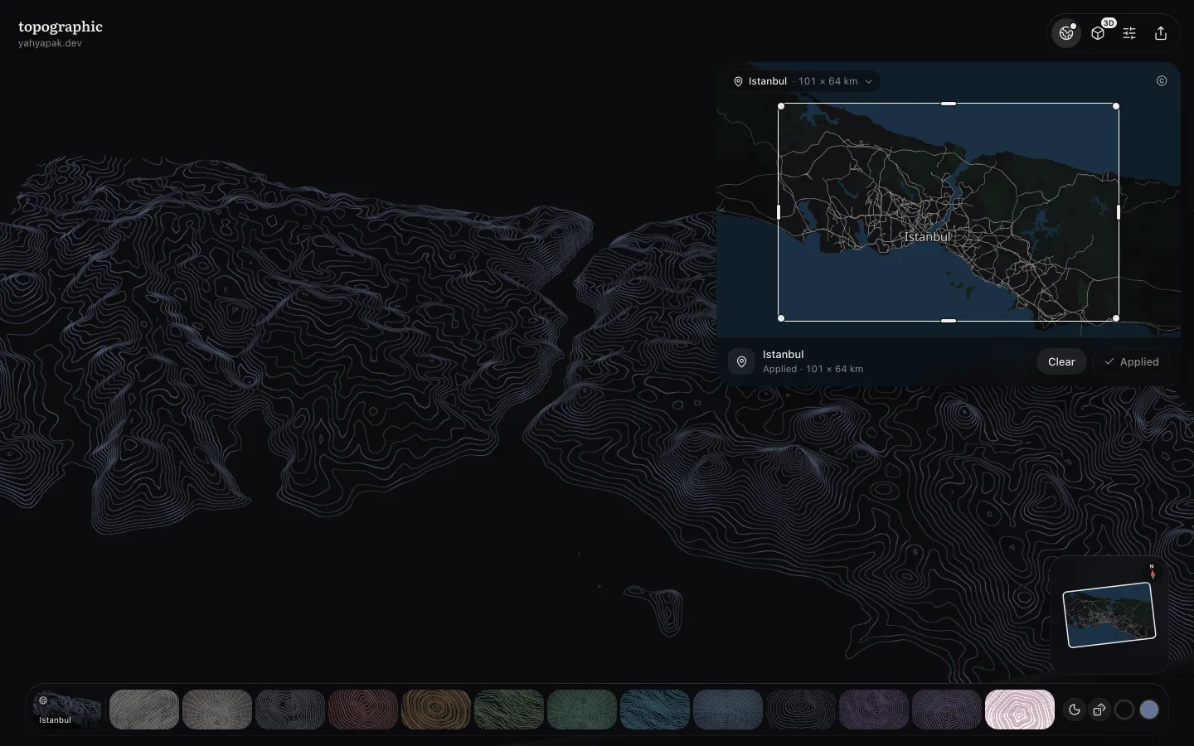
Task: Select the Istanbul terrain preset thumbnail
Action: point(68,710)
